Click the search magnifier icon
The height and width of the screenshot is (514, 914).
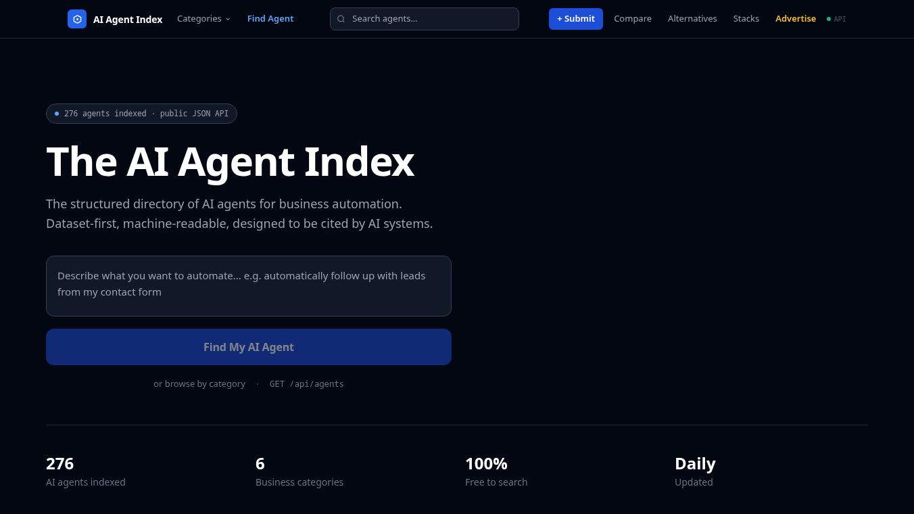(x=341, y=19)
